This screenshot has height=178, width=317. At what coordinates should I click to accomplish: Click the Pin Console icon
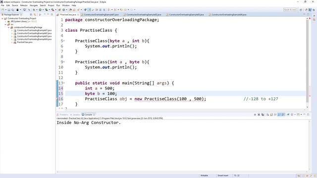click(288, 115)
